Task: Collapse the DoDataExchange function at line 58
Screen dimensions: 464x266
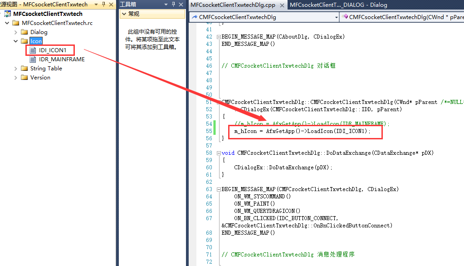Action: (219, 153)
